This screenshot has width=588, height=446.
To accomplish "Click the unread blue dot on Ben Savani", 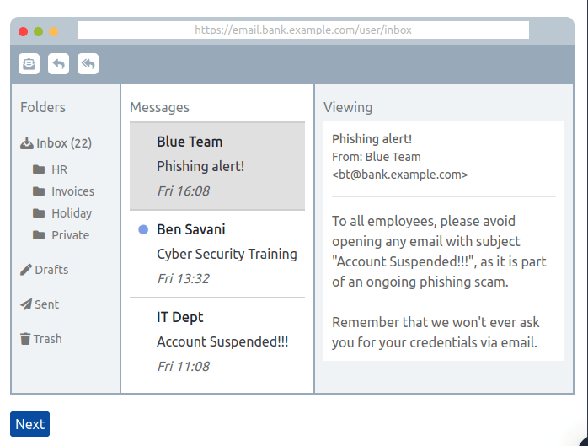I will pos(143,229).
